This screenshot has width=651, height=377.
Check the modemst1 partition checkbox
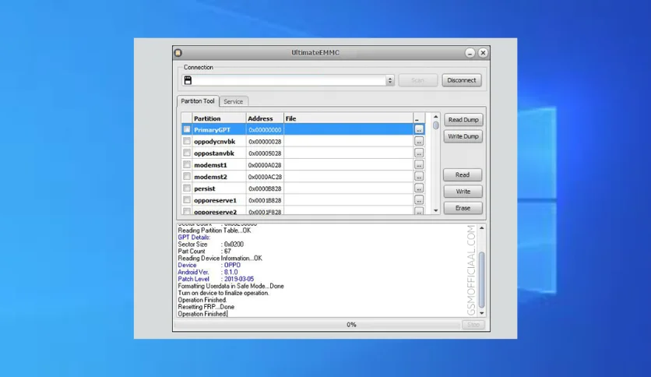187,164
